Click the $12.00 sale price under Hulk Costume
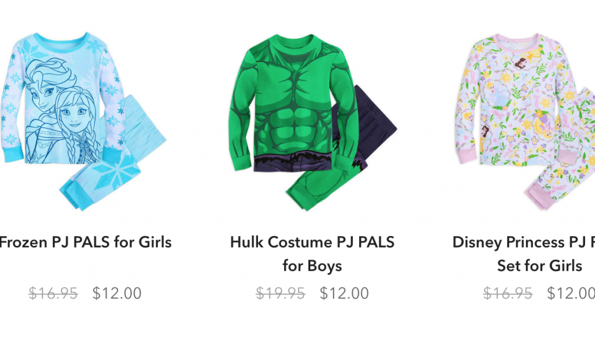Viewport: 595px width, 341px height. (344, 293)
